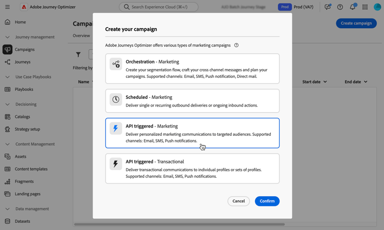This screenshot has height=230, width=384.
Task: Open the Help question mark icon
Action: 340,7
